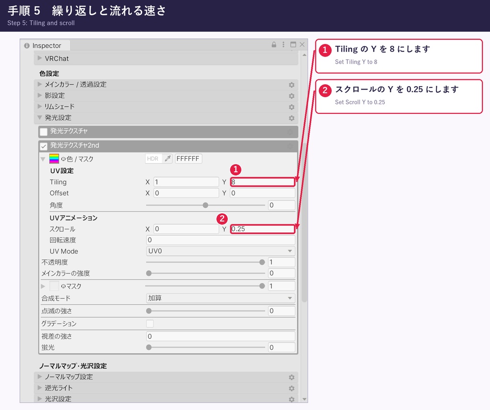The height and width of the screenshot is (410, 490).
Task: Expand the 逆光ライト section
Action: pyautogui.click(x=39, y=388)
